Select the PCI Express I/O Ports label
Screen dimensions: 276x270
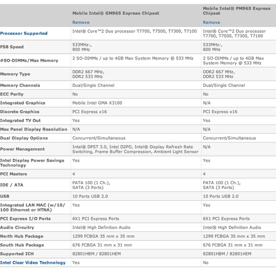[x=25, y=219]
